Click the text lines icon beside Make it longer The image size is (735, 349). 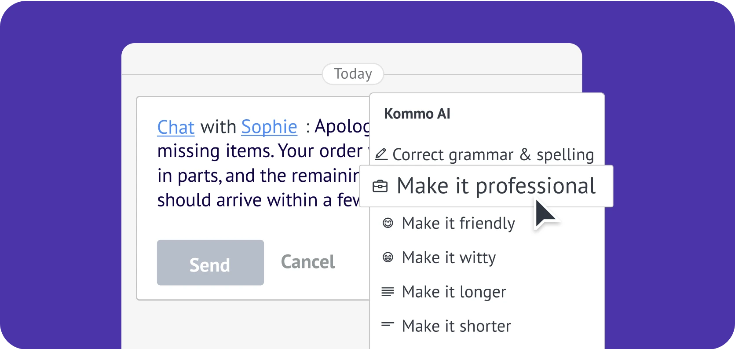[x=388, y=291]
